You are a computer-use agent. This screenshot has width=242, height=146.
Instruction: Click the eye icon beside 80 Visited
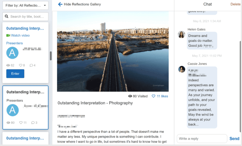130,96
